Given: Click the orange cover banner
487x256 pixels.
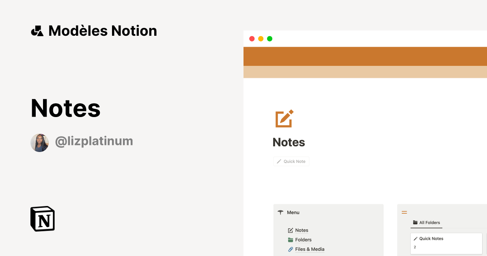Looking at the screenshot, I should tap(365, 56).
